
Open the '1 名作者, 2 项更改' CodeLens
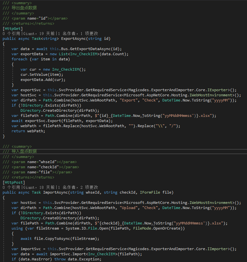pyautogui.click(x=78, y=187)
